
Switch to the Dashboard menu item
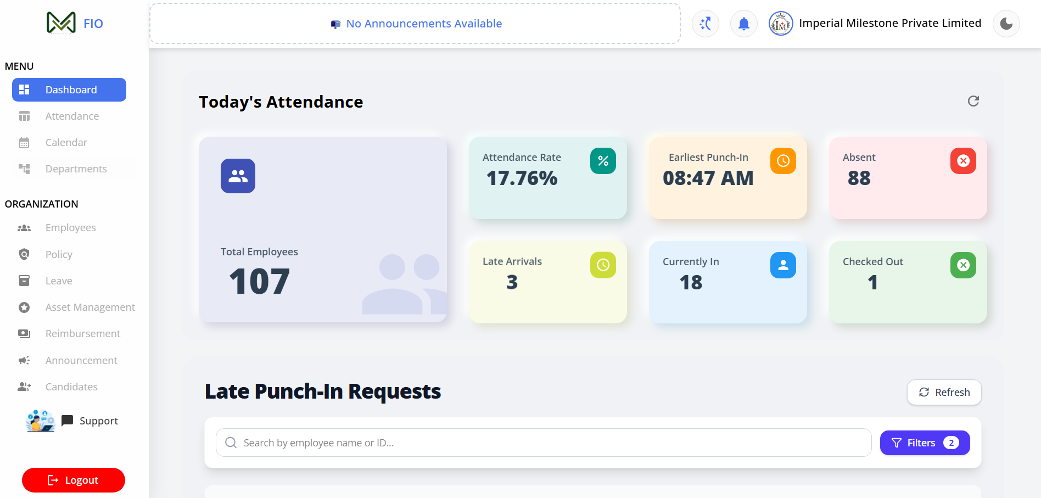click(x=69, y=89)
